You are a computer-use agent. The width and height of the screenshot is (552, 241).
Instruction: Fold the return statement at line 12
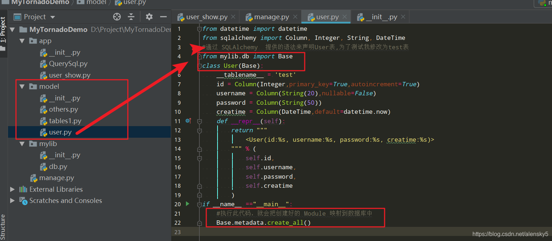pos(199,130)
